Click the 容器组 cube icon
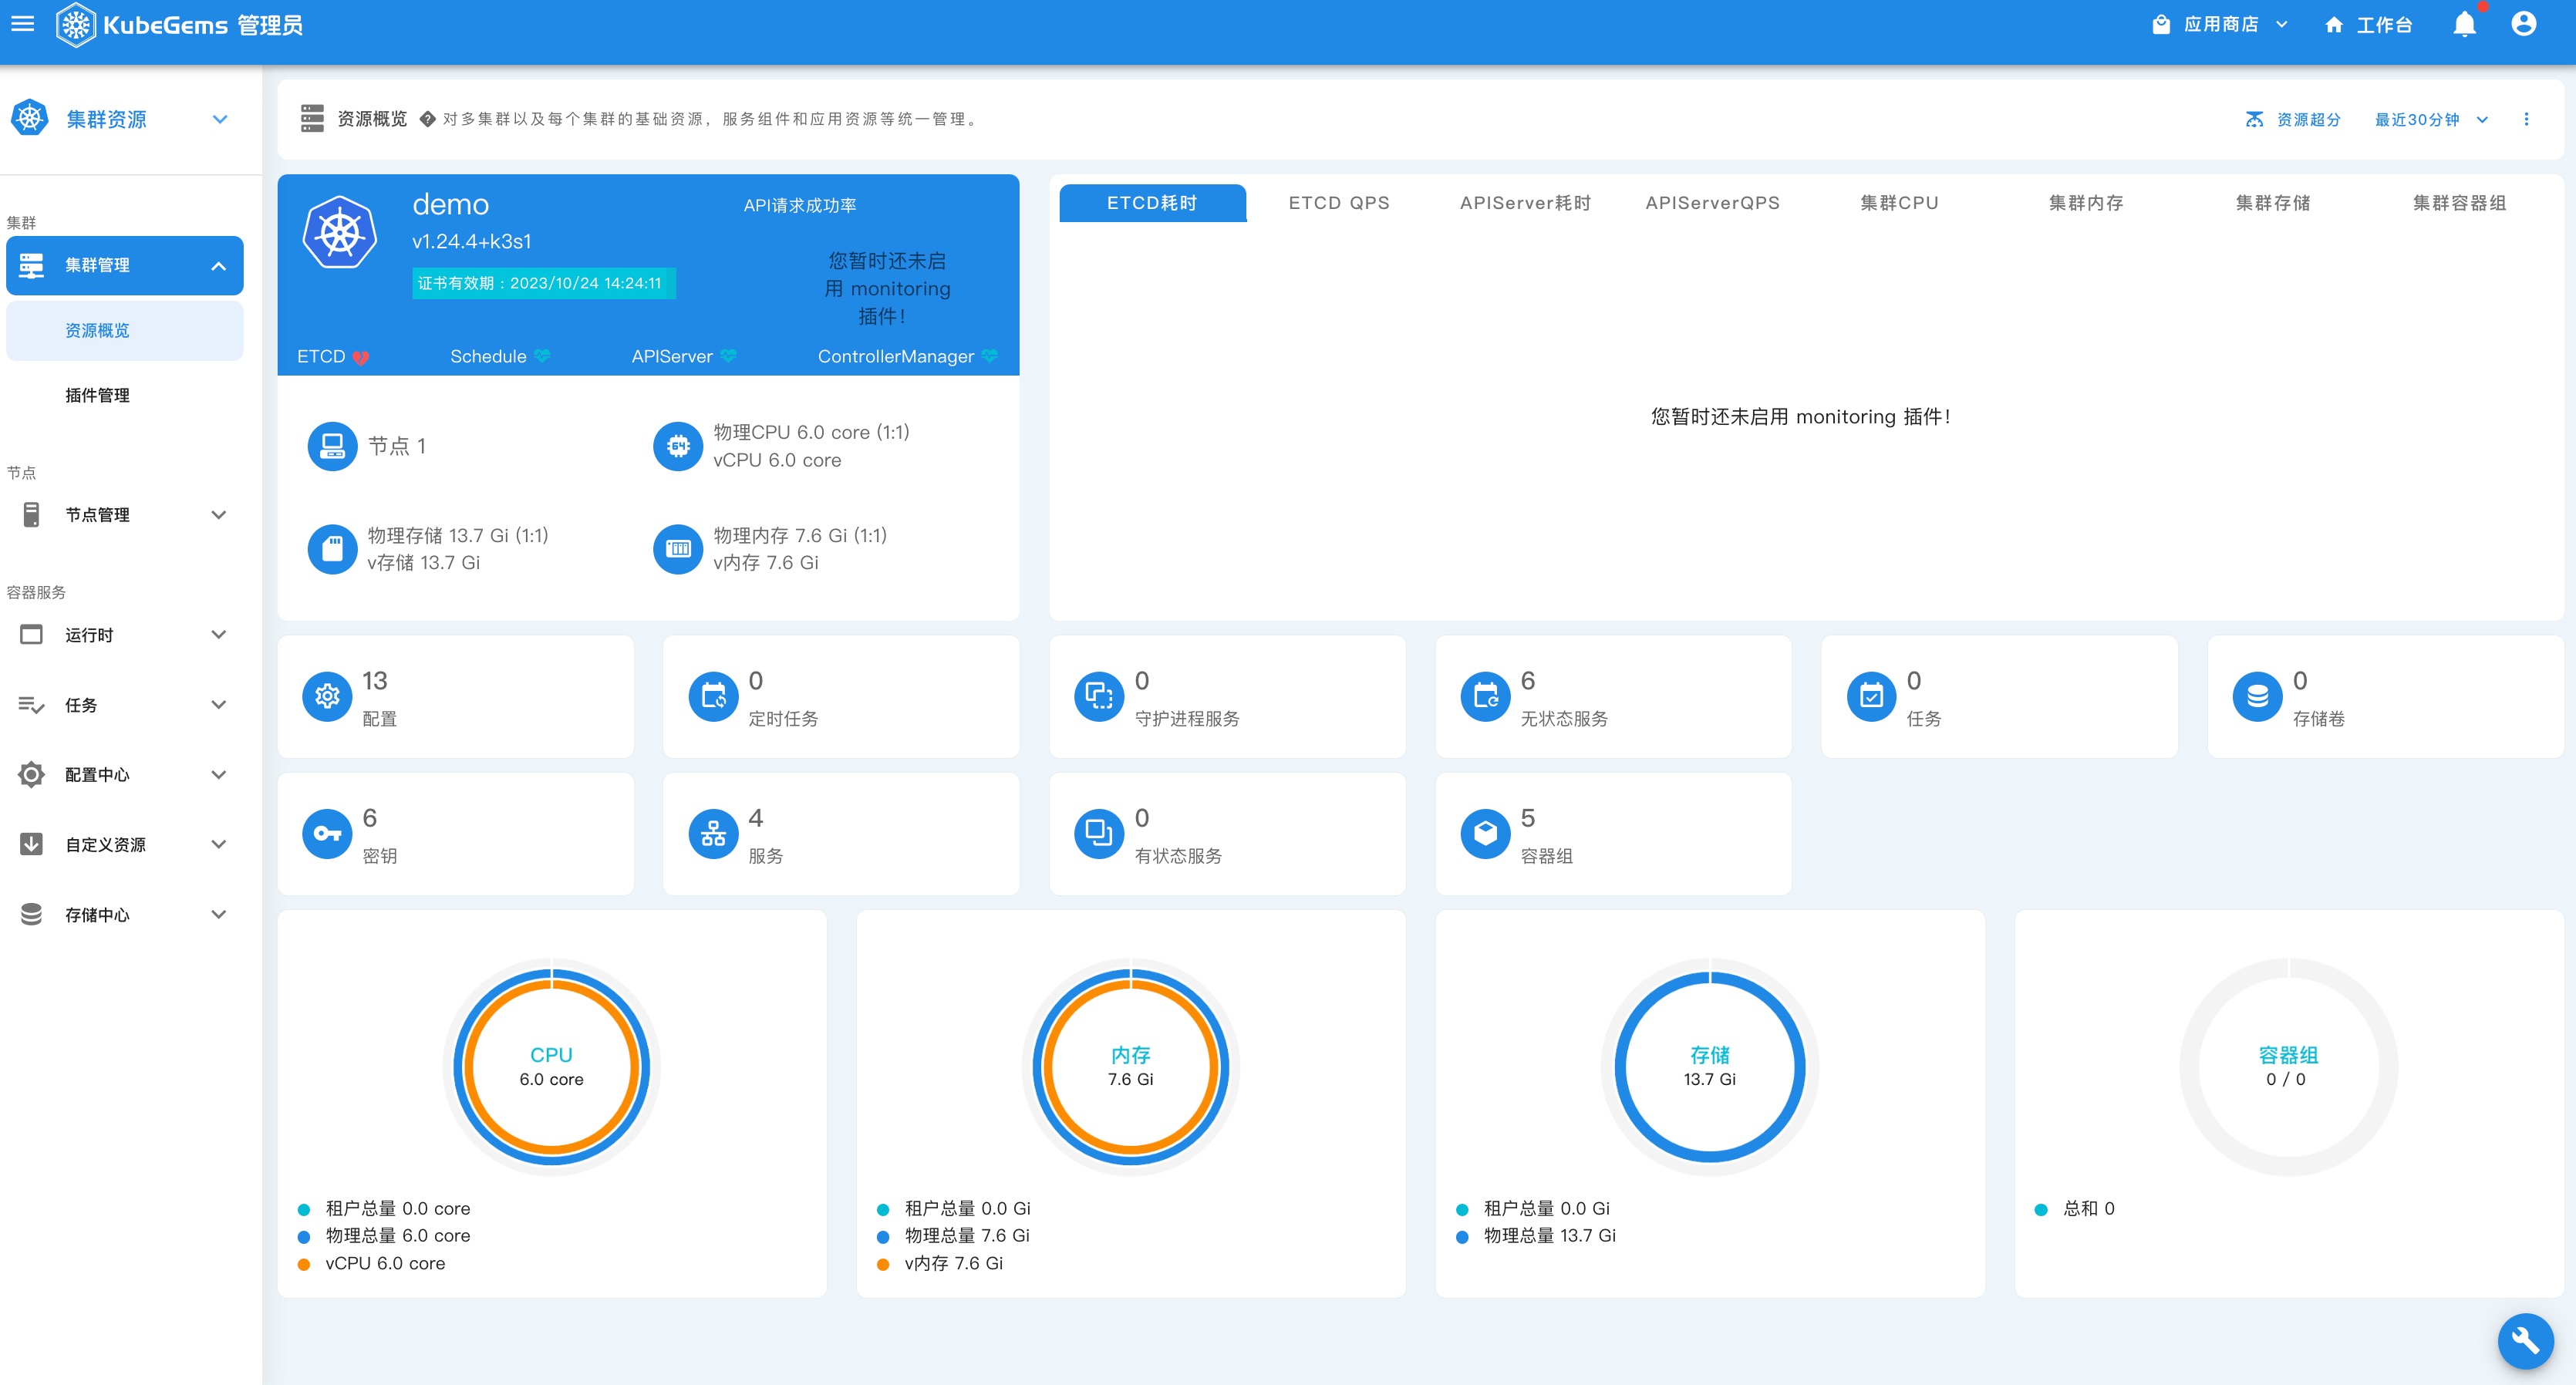This screenshot has height=1385, width=2576. (1485, 833)
